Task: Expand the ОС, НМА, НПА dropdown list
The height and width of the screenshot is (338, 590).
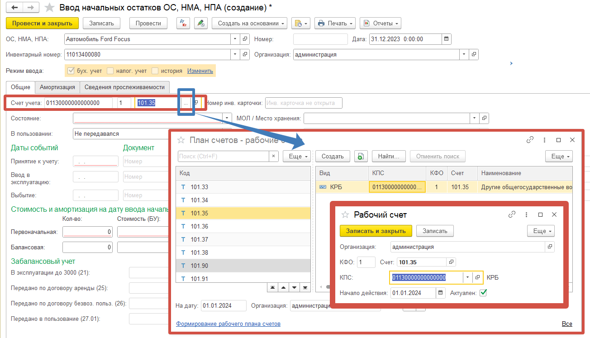Action: coord(235,39)
